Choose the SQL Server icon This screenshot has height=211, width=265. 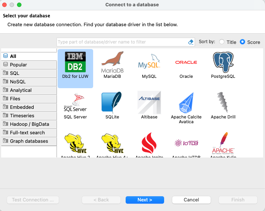[75, 103]
